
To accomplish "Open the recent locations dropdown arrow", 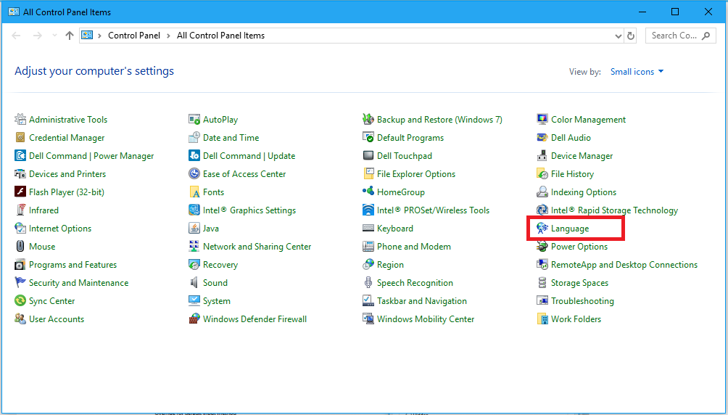I will (x=55, y=36).
